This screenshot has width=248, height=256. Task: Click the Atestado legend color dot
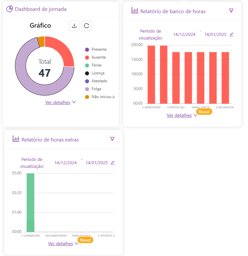[87, 81]
